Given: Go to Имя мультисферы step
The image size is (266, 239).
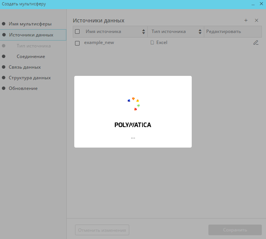Looking at the screenshot, I should [30, 24].
